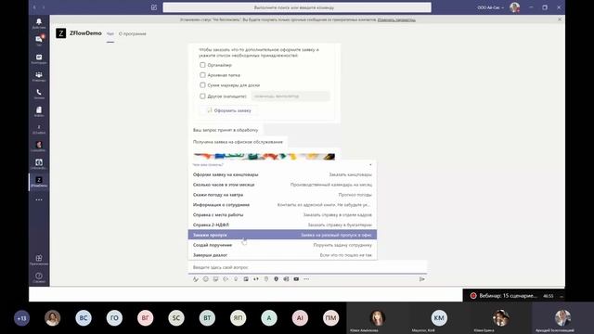Start a new chat with compose icon
Image resolution: width=594 pixels, height=334 pixels.
pos(154,7)
